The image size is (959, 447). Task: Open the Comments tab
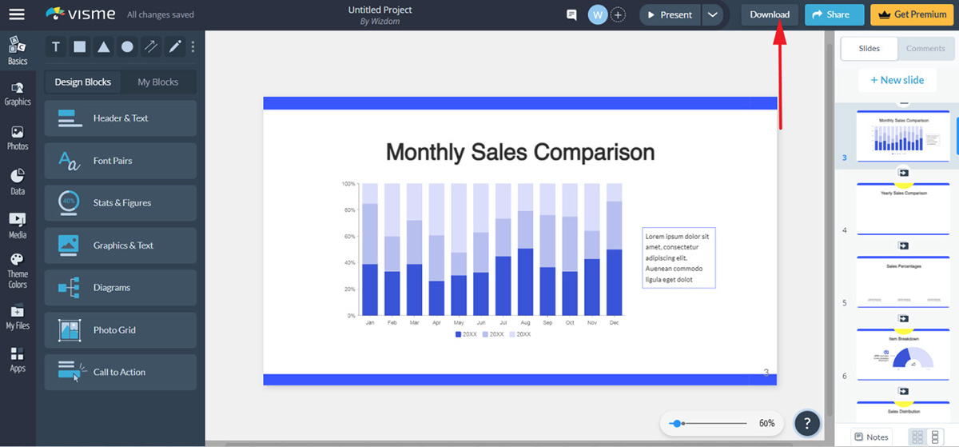(x=925, y=49)
